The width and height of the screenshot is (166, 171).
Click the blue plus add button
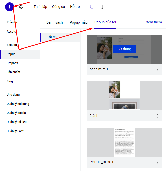click(x=10, y=7)
